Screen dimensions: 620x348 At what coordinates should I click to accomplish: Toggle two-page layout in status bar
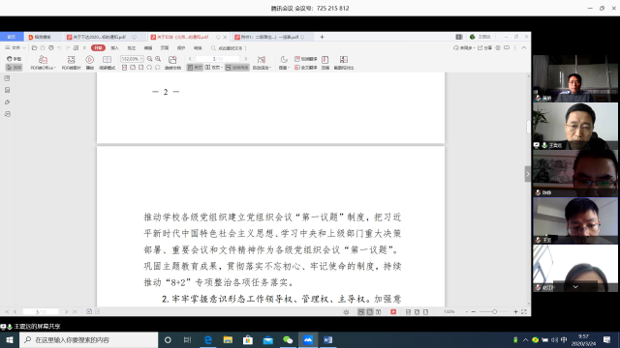point(379,311)
